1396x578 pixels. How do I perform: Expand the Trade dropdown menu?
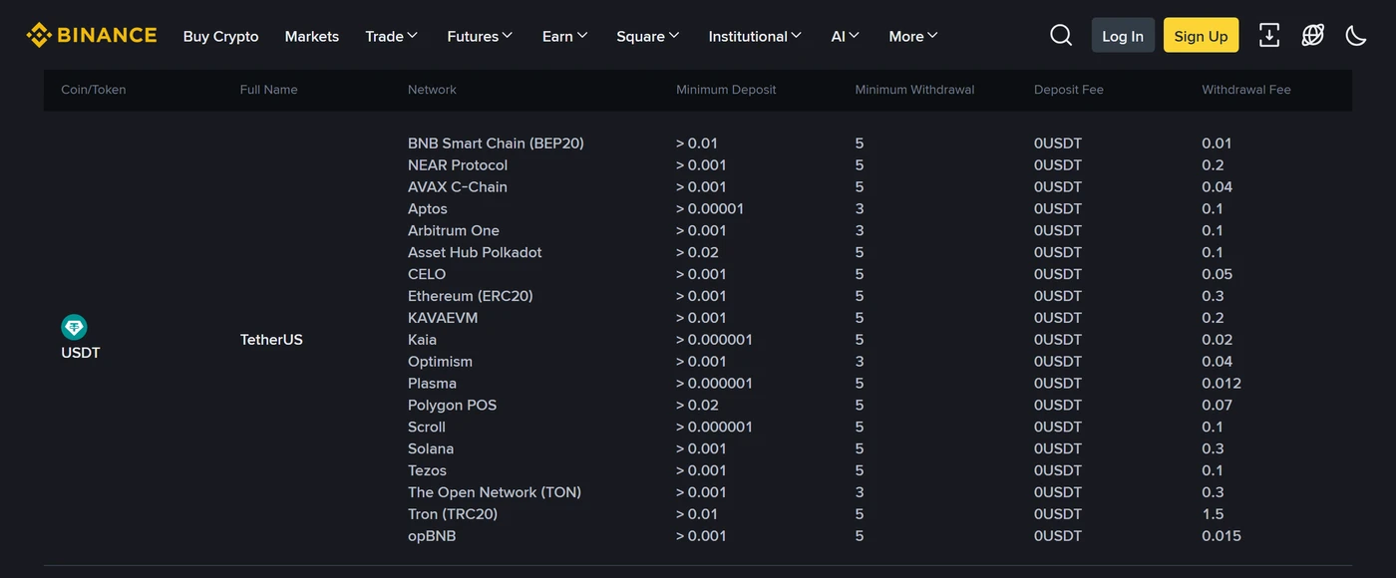[392, 36]
